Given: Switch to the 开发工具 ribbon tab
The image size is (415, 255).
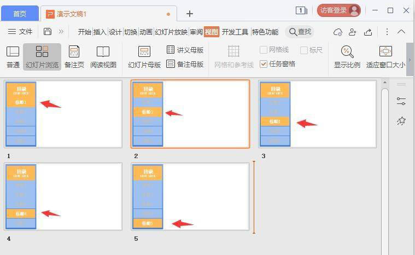Looking at the screenshot, I should [235, 32].
